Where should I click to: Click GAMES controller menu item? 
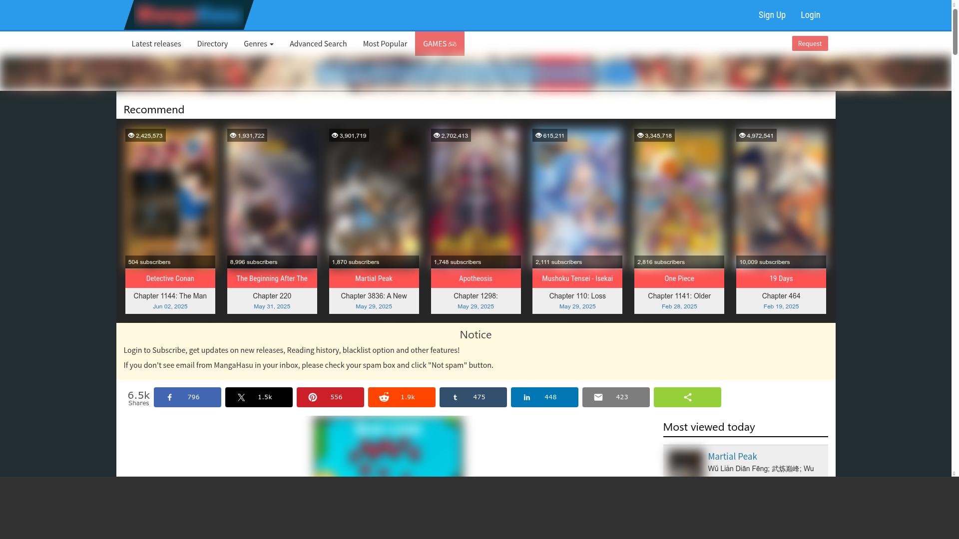coord(440,44)
